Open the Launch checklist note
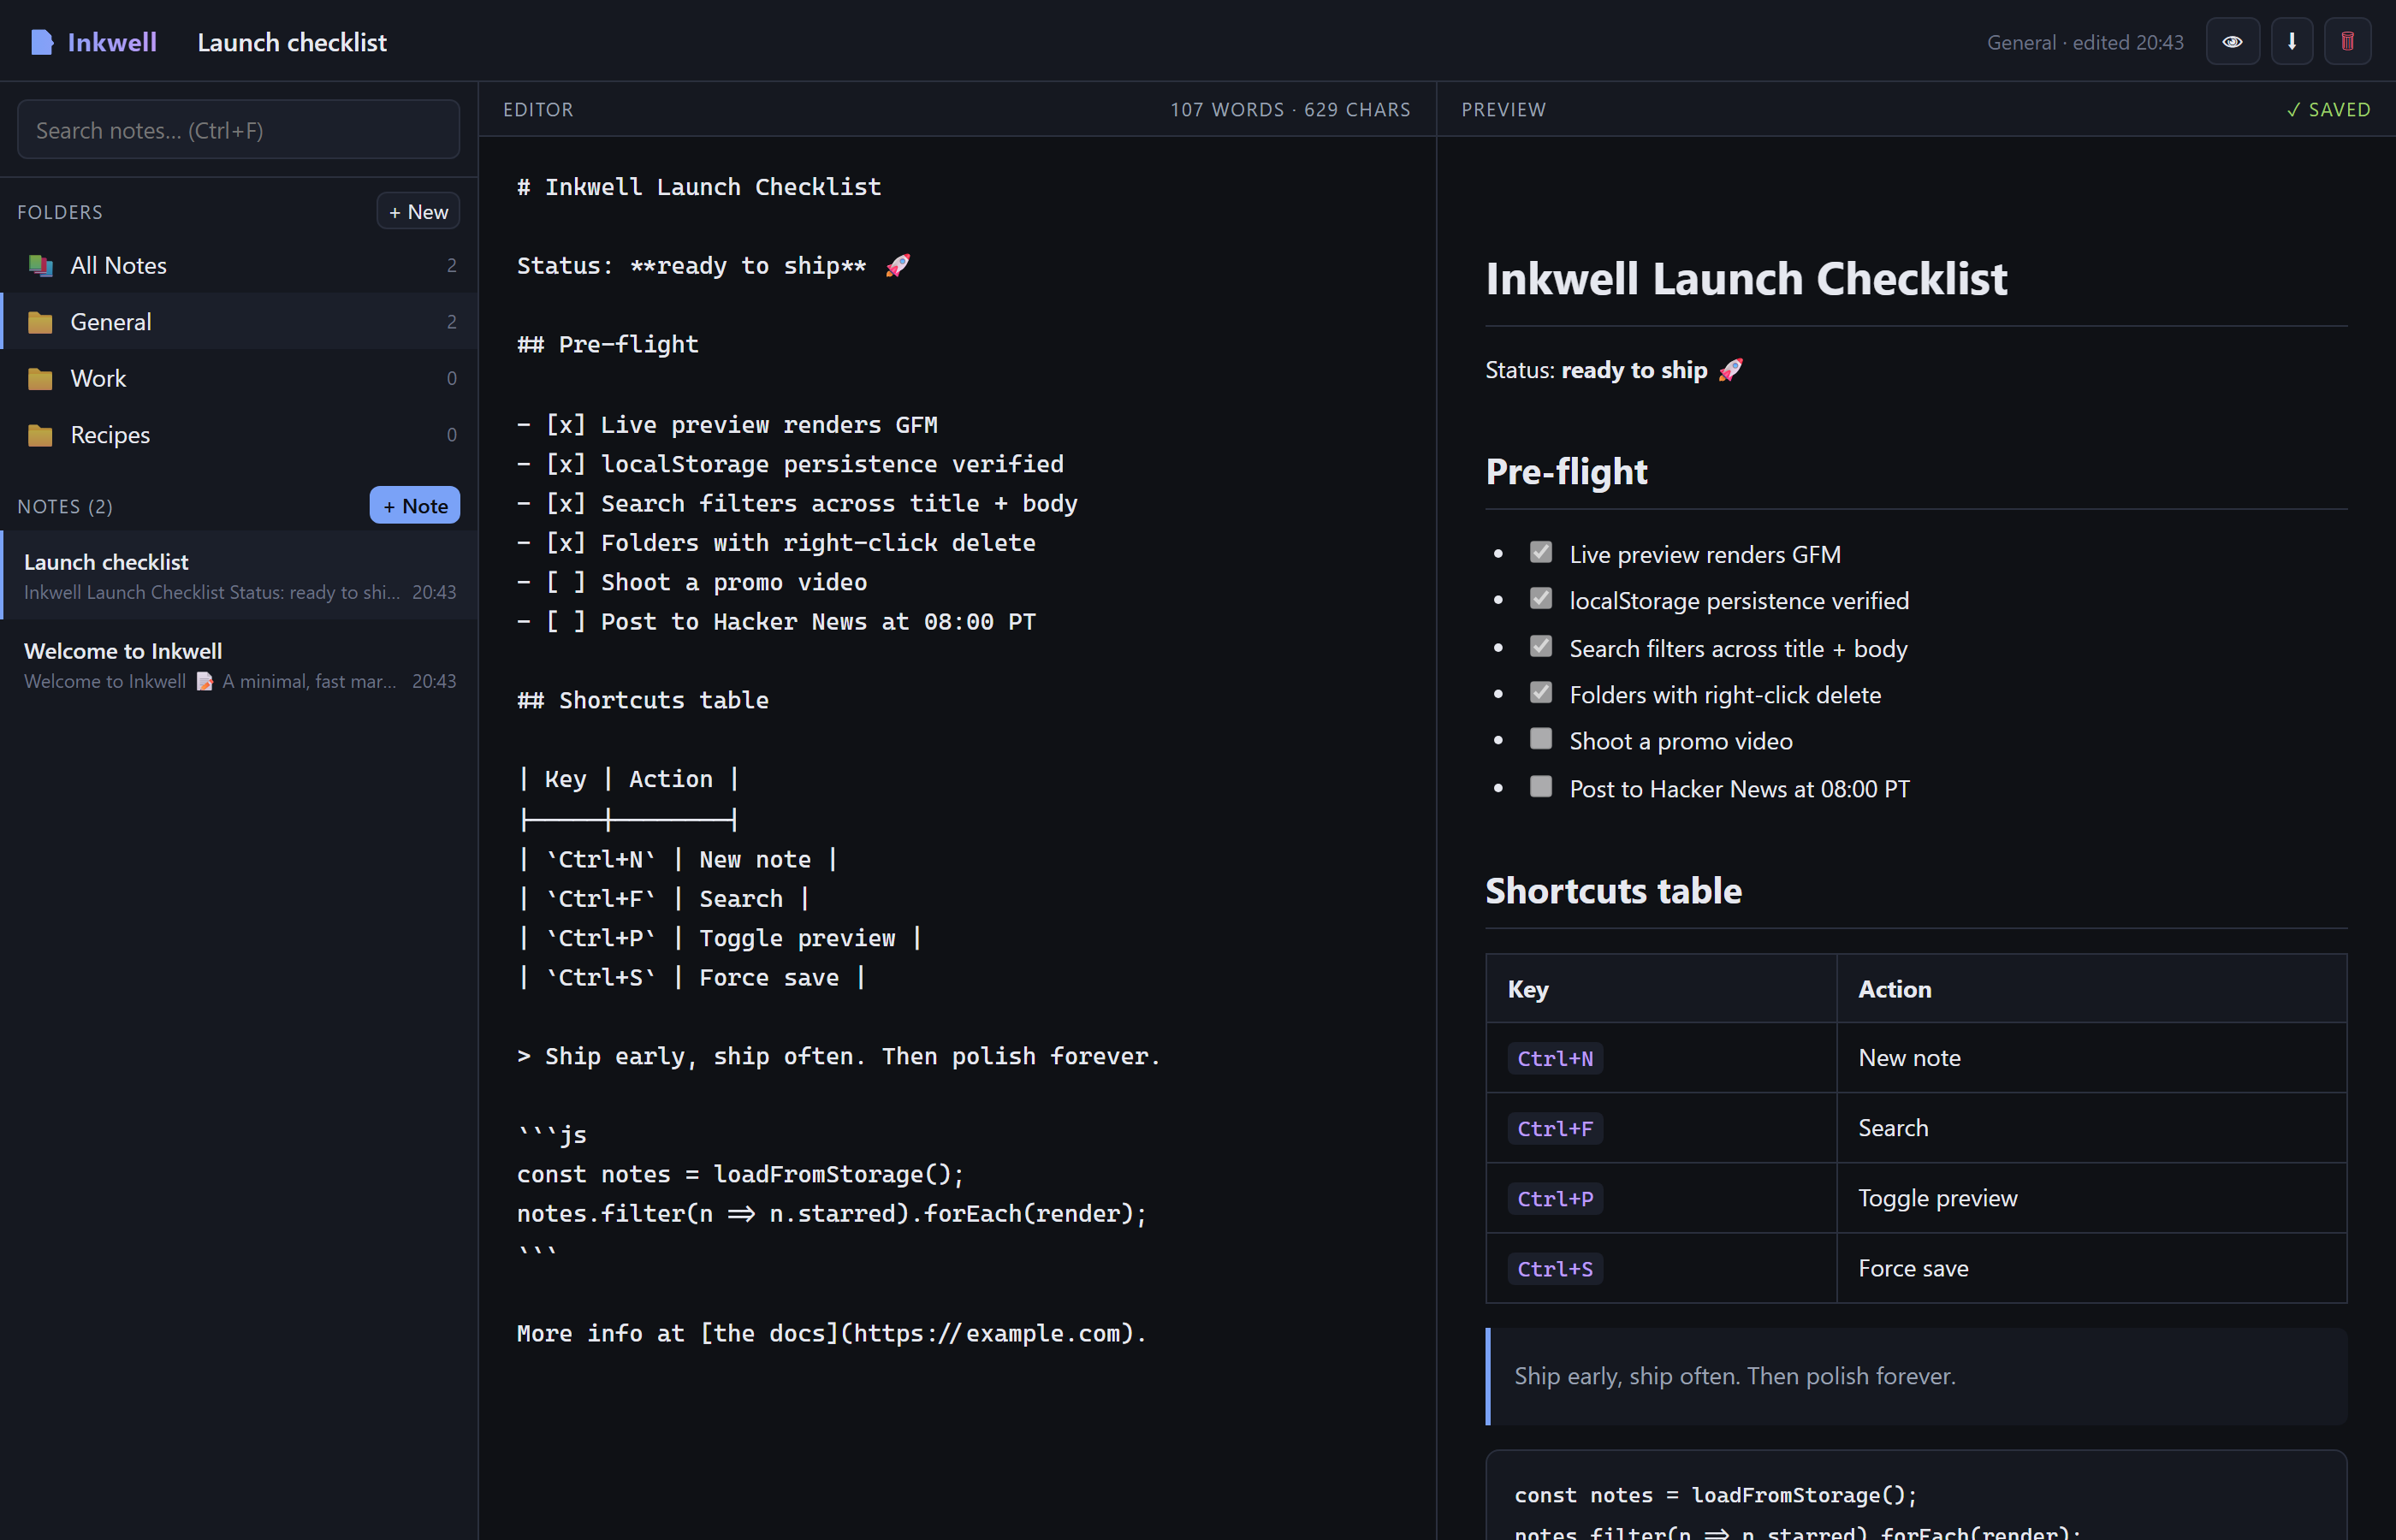Image resolution: width=2396 pixels, height=1540 pixels. click(x=239, y=576)
